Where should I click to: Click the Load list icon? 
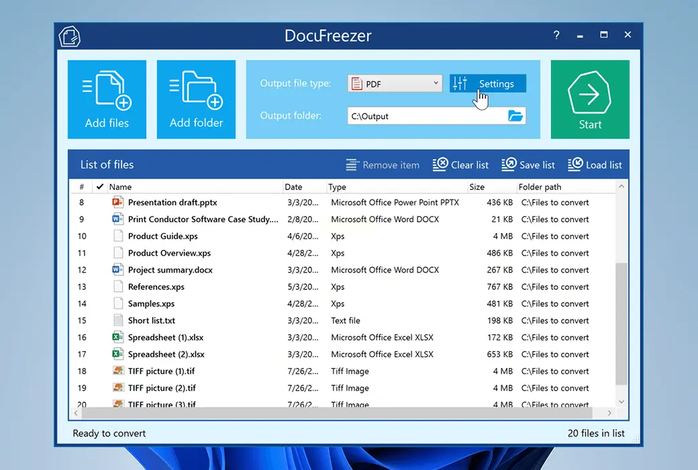[x=575, y=164]
